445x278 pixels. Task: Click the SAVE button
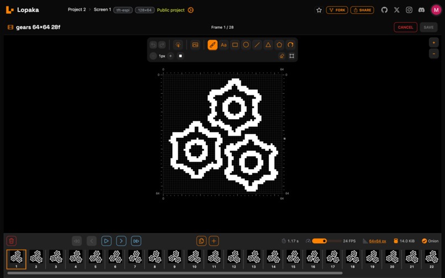coord(428,27)
